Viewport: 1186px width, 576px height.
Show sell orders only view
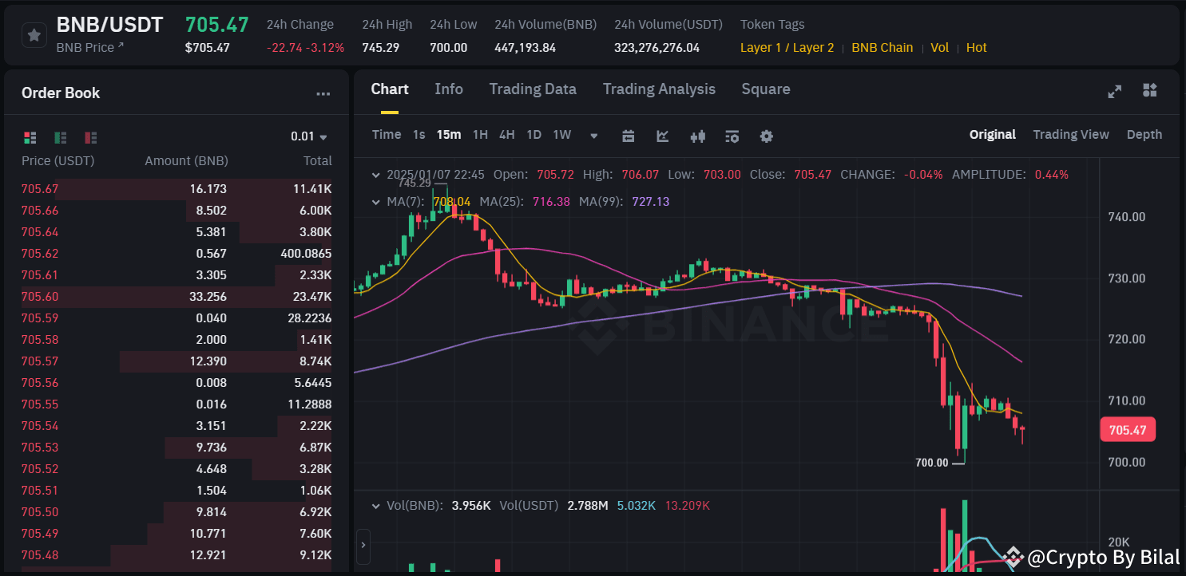(x=90, y=137)
